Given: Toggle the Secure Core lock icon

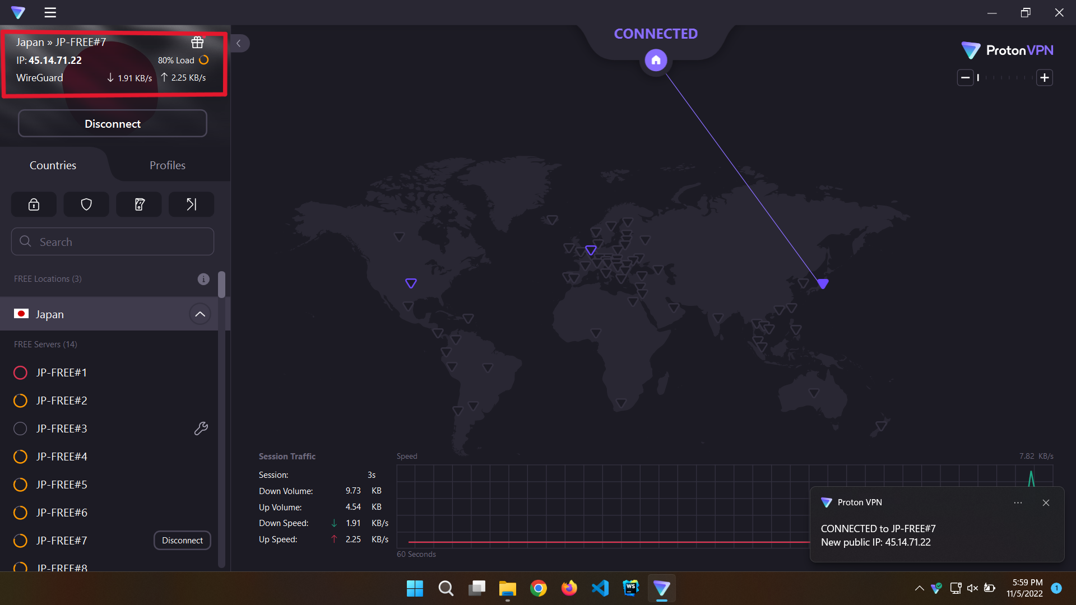Looking at the screenshot, I should tap(34, 204).
